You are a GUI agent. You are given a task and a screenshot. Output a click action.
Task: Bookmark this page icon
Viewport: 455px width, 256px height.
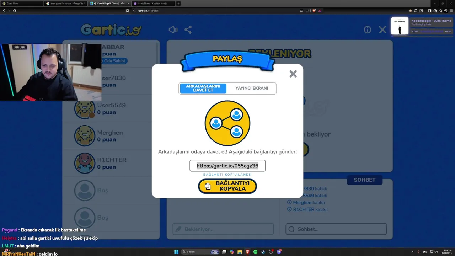coord(128,11)
